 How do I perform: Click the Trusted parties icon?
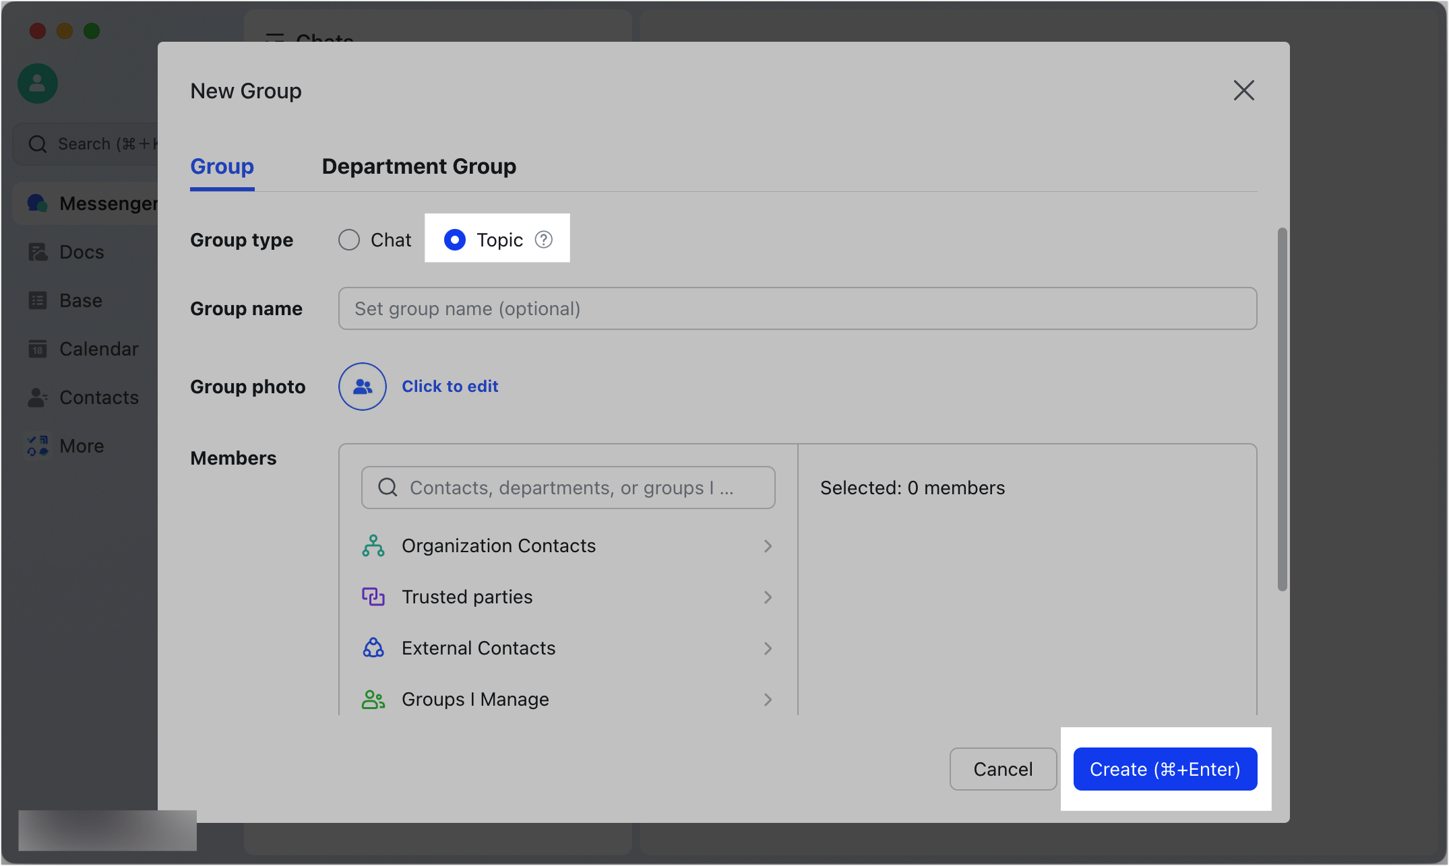(x=373, y=597)
